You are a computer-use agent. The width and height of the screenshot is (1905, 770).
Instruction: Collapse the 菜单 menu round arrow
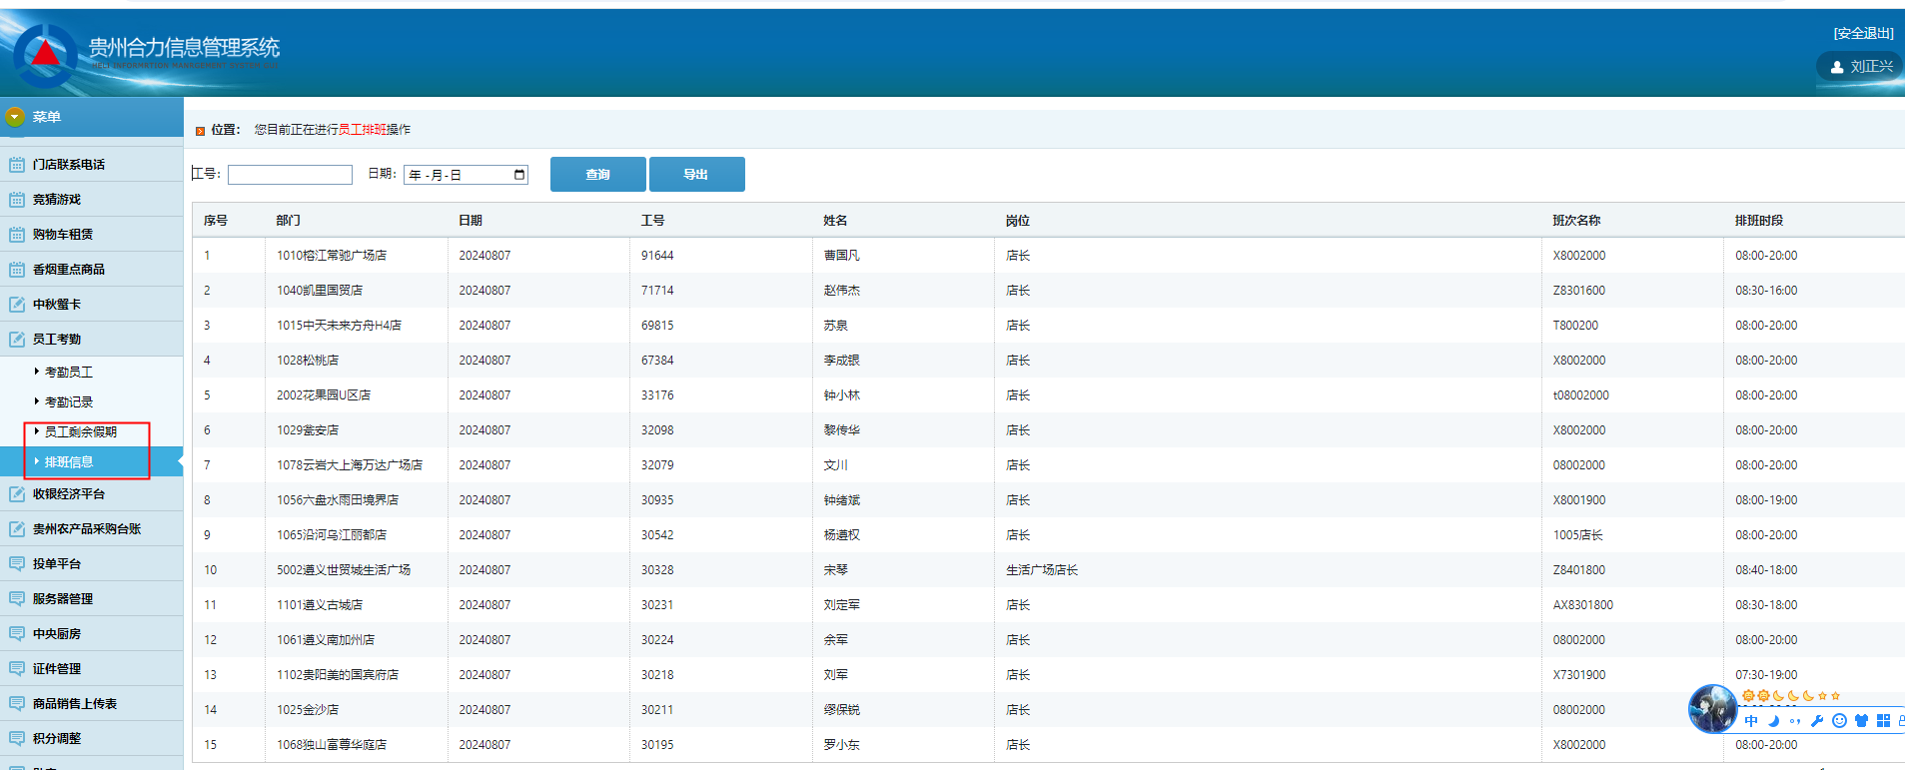15,117
